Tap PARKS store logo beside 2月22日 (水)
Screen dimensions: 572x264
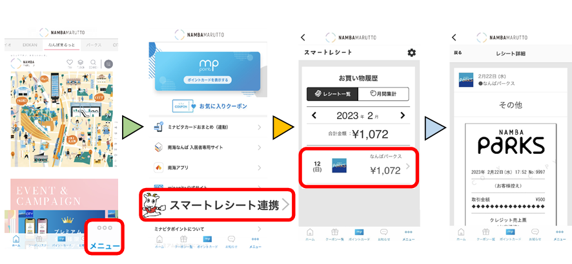pos(466,80)
